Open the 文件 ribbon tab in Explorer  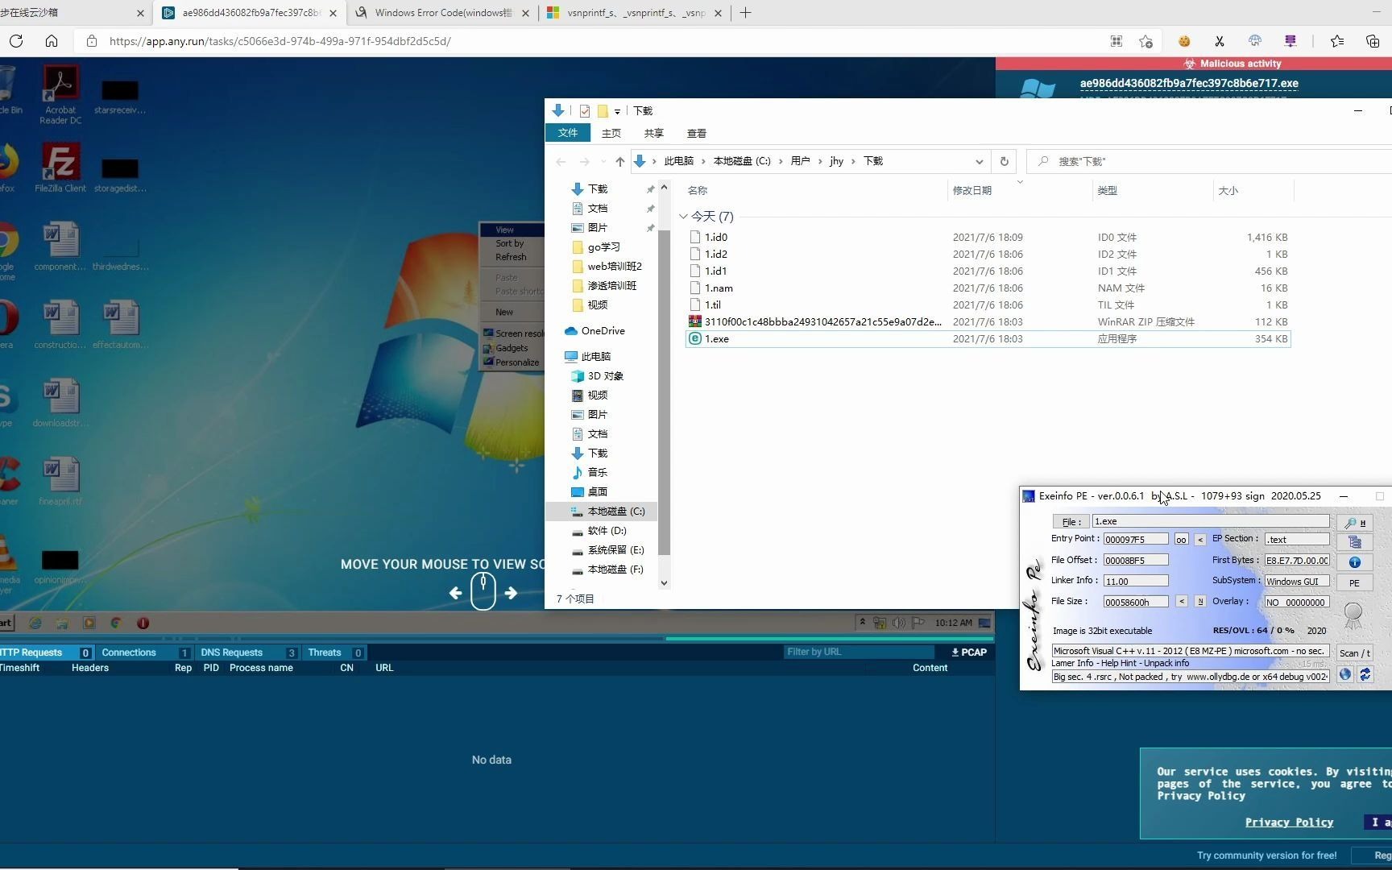coord(568,134)
